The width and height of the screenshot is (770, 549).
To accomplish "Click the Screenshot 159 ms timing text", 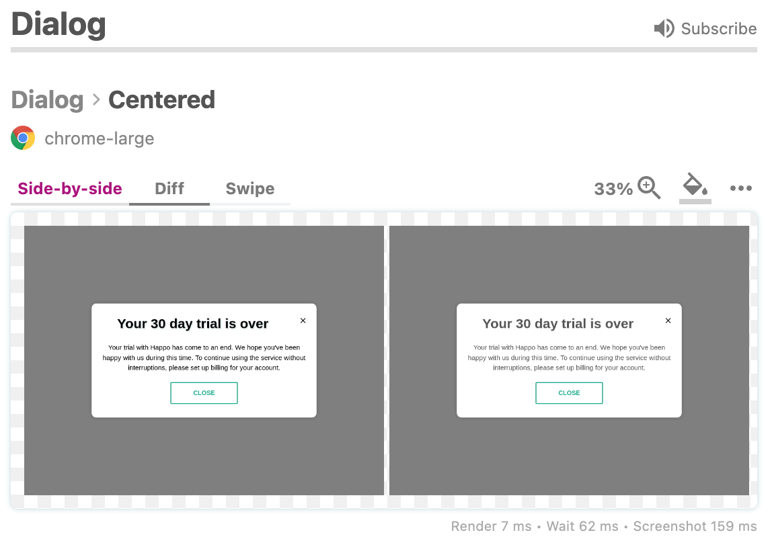I will 695,526.
